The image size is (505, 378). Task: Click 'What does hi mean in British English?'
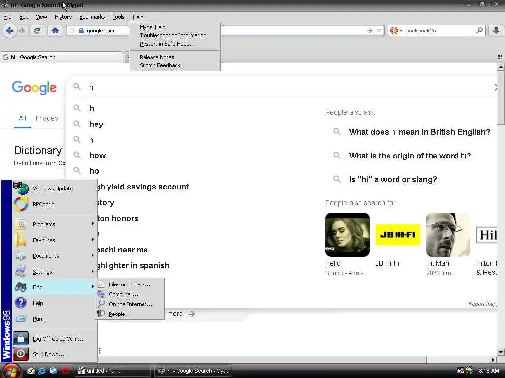[420, 132]
